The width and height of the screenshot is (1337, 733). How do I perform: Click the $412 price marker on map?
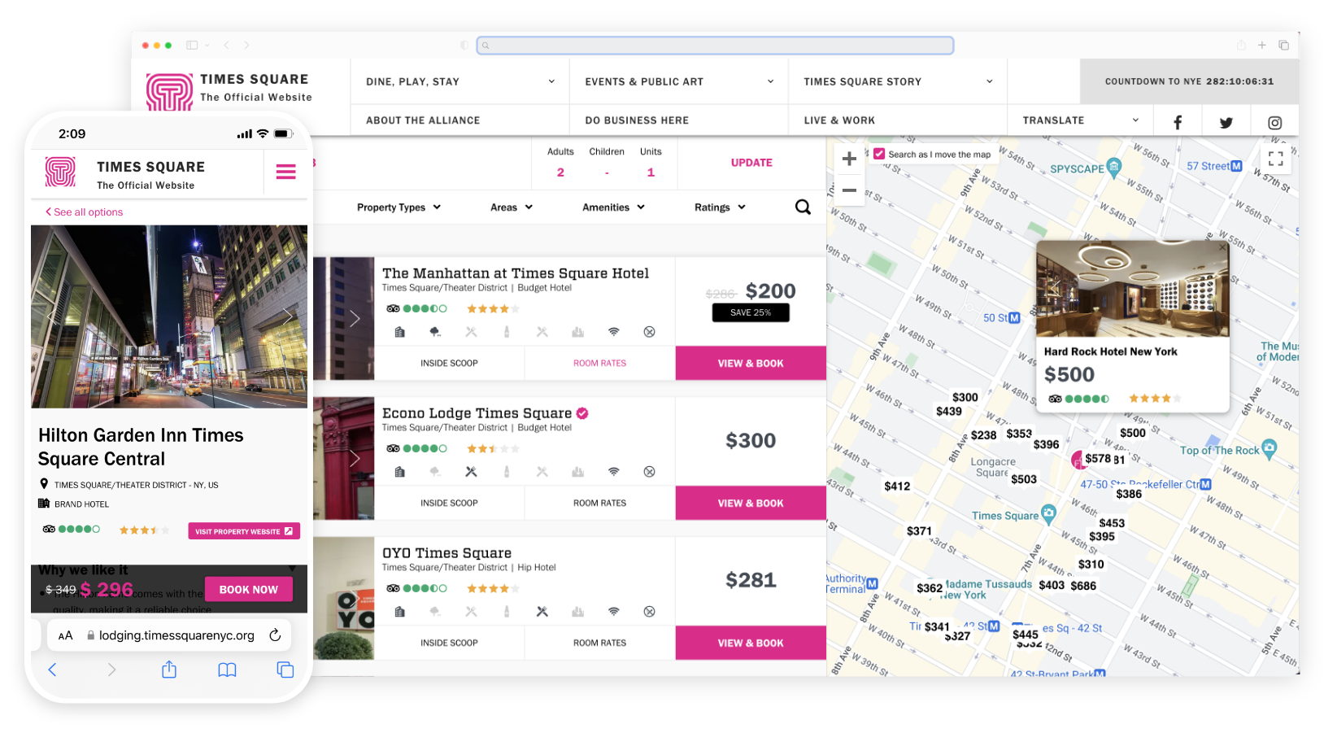(897, 486)
